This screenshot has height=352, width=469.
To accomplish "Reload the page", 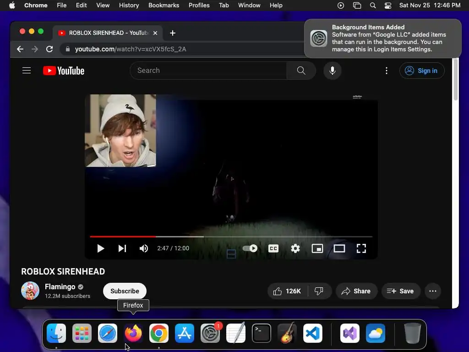I will 49,49.
